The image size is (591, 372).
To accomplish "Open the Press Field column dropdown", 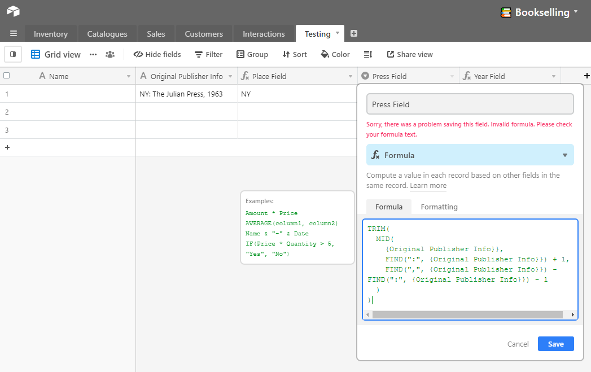I will click(x=452, y=77).
